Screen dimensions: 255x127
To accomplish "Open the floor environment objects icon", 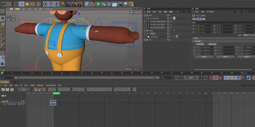I will 115,4.
